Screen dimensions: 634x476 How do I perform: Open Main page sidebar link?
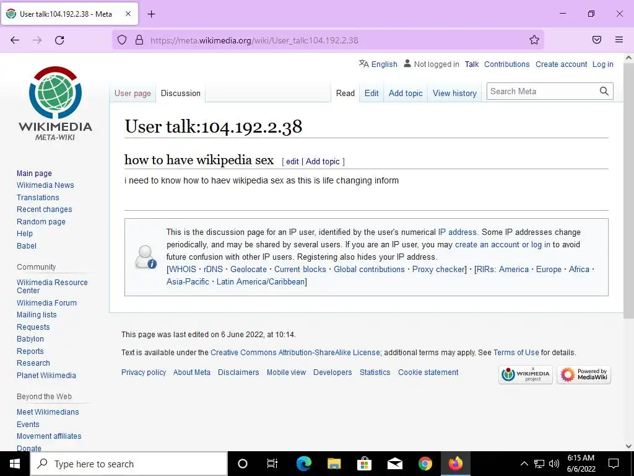click(35, 174)
